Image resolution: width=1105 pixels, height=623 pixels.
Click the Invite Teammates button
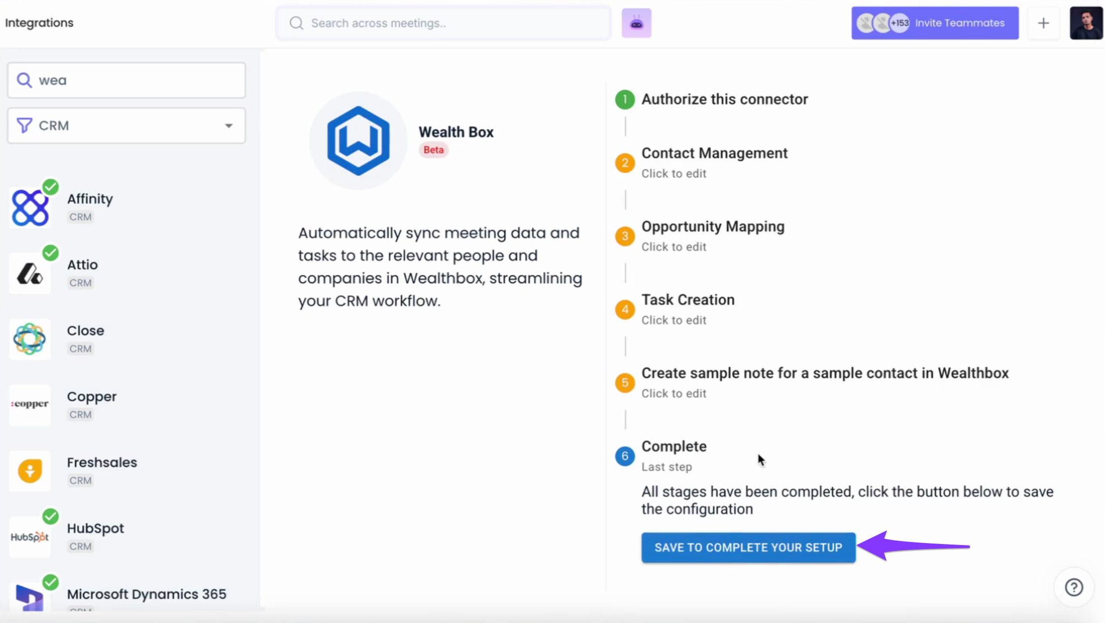pyautogui.click(x=935, y=23)
